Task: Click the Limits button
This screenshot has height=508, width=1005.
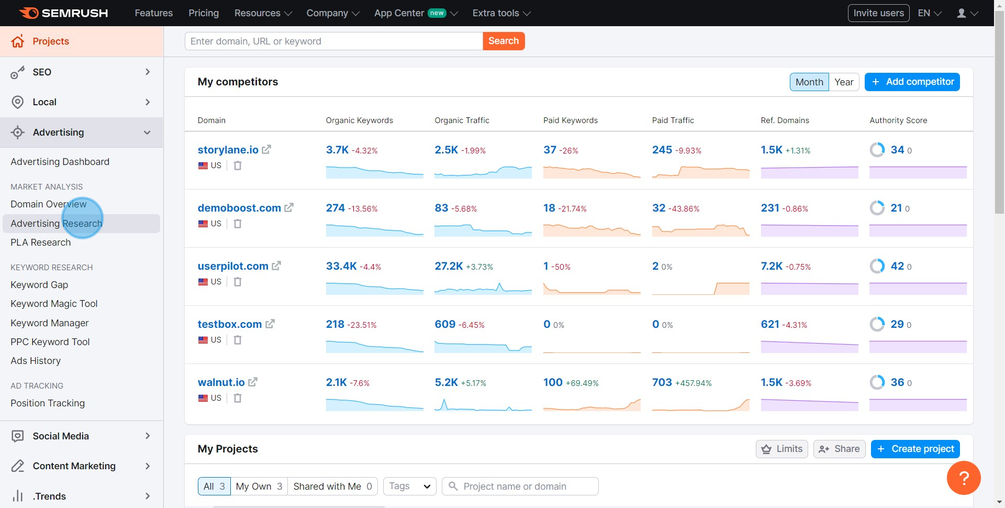Action: click(782, 449)
